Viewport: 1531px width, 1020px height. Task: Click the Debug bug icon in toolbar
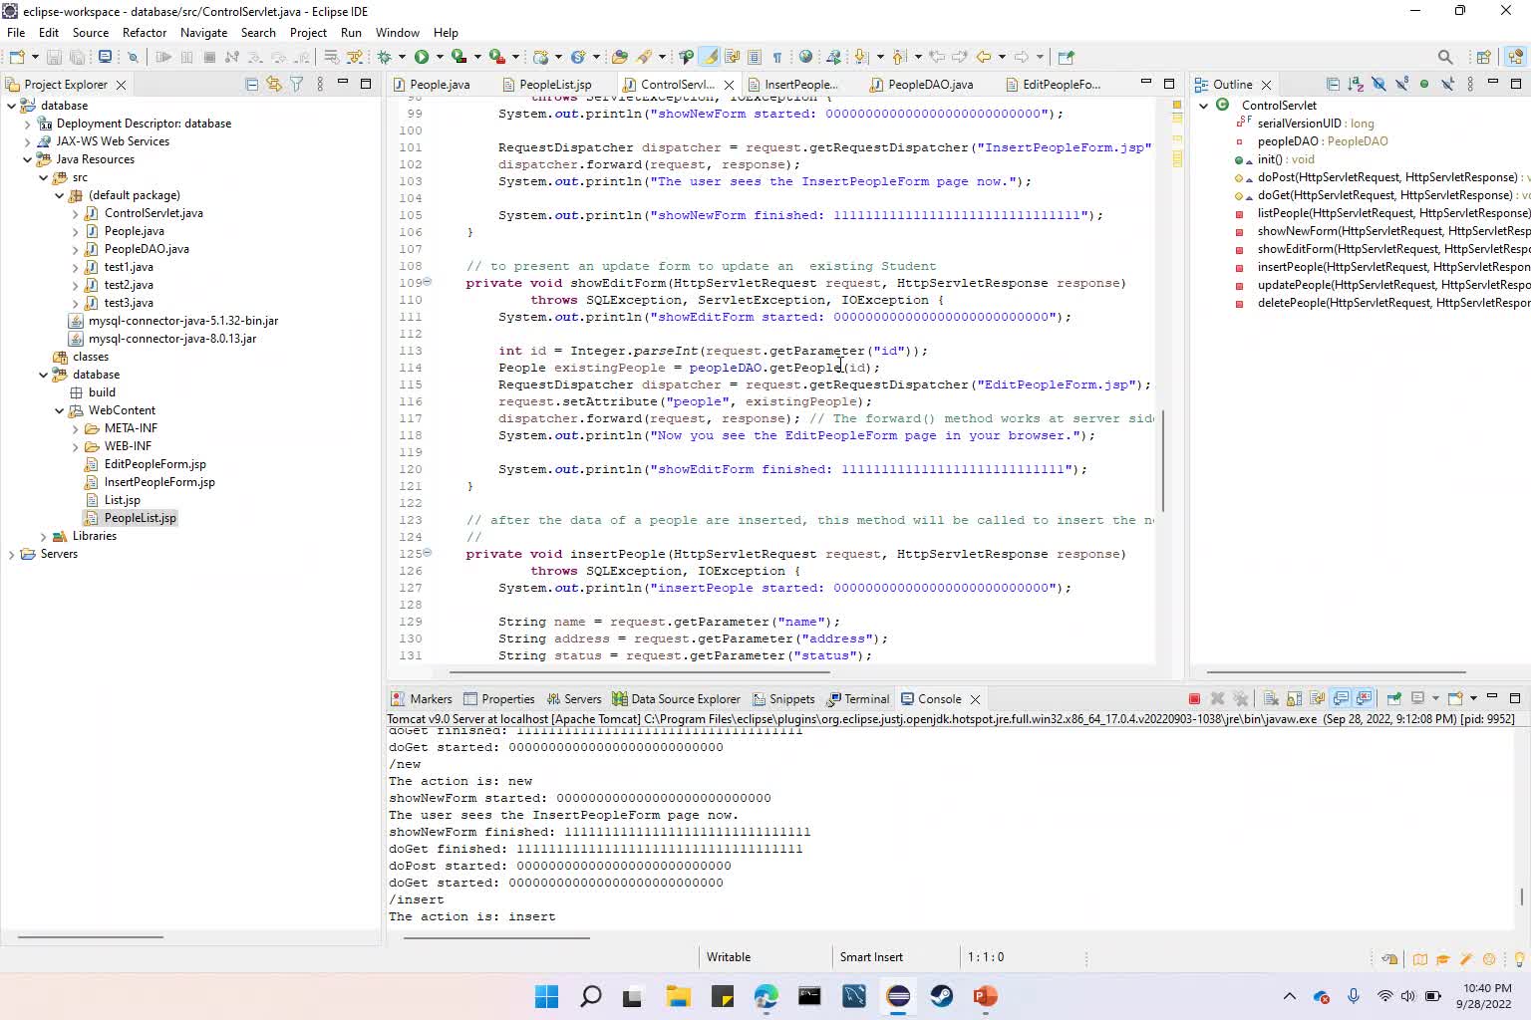coord(384,57)
